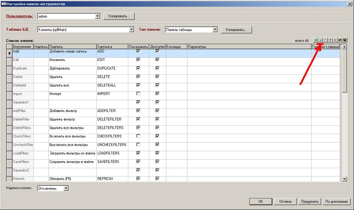The width and height of the screenshot is (354, 210).
Task: Enable the Показывать checkbox for Import row
Action: tap(138, 94)
